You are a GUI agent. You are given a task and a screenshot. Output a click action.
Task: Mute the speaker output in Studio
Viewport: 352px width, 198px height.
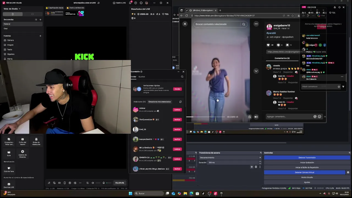pos(93,183)
